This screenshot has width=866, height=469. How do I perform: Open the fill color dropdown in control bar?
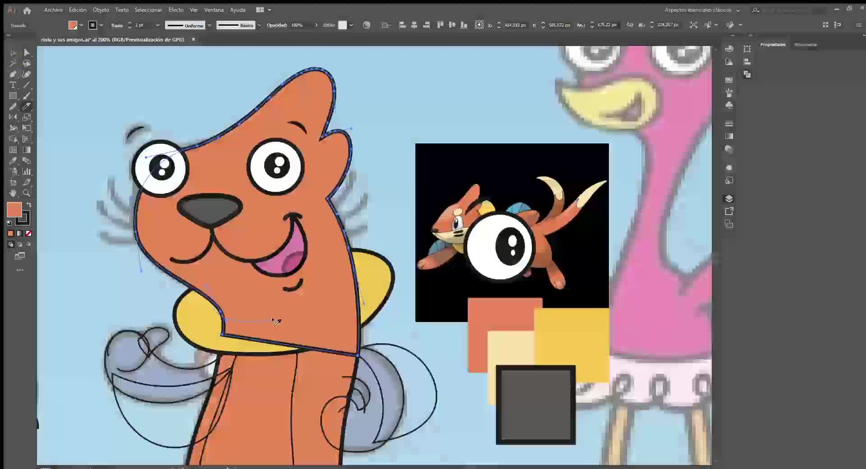81,25
